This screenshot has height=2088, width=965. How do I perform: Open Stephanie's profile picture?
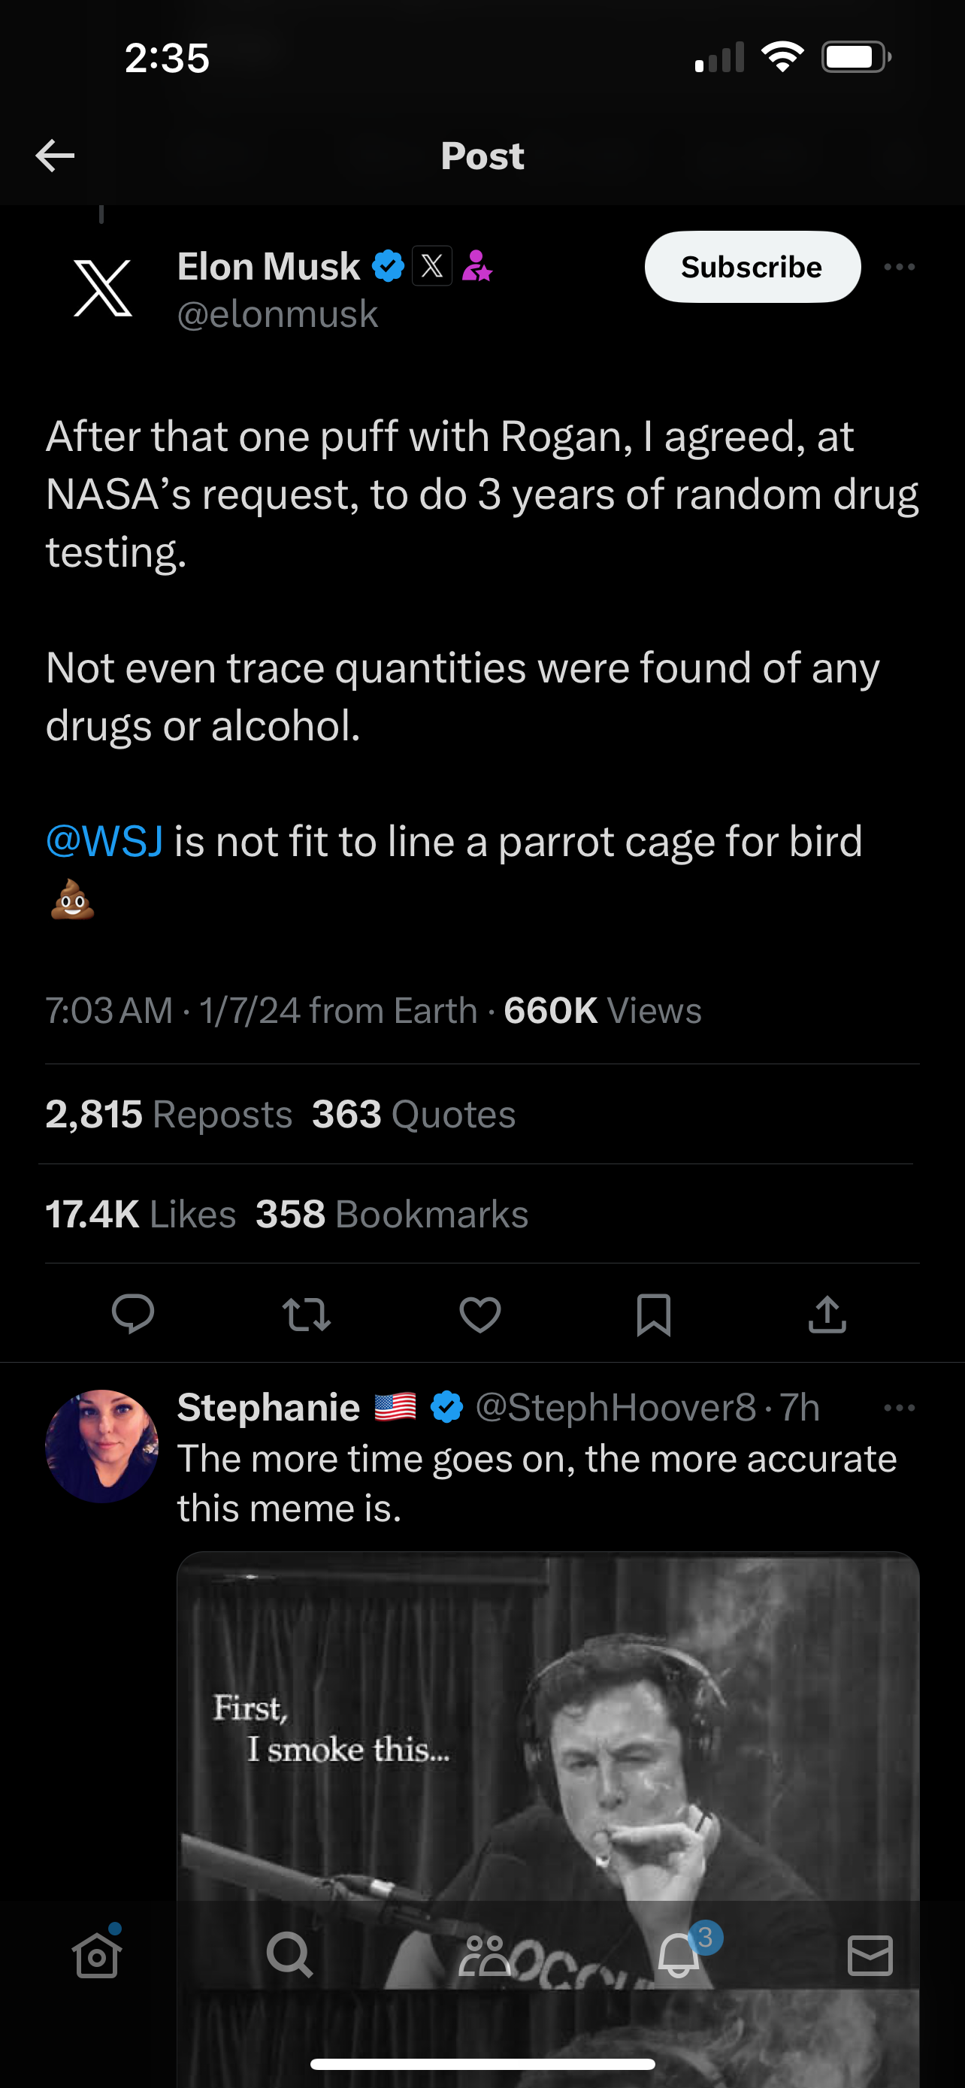[102, 1446]
